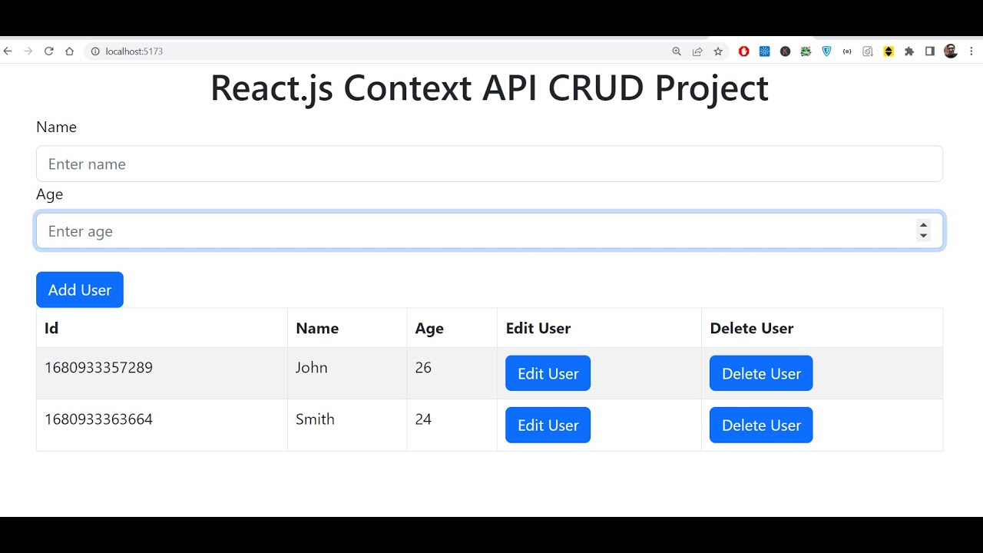This screenshot has width=983, height=553.
Task: Go to the browser home page icon
Action: tap(69, 51)
